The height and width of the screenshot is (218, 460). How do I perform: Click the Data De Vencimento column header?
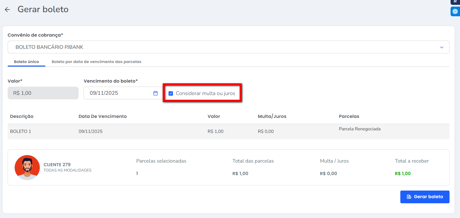pyautogui.click(x=103, y=116)
